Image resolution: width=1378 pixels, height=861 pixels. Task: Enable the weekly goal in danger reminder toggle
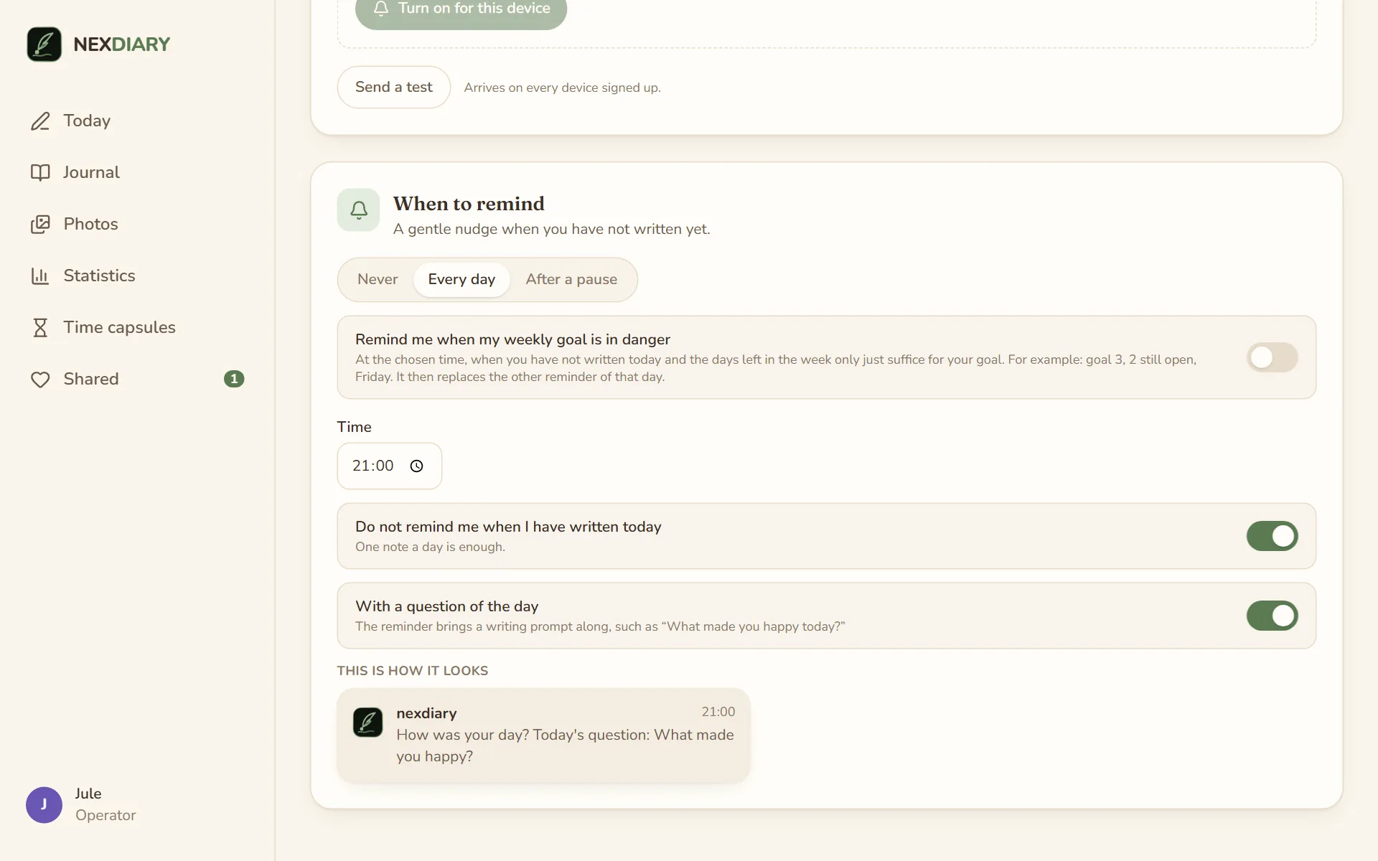(x=1272, y=357)
